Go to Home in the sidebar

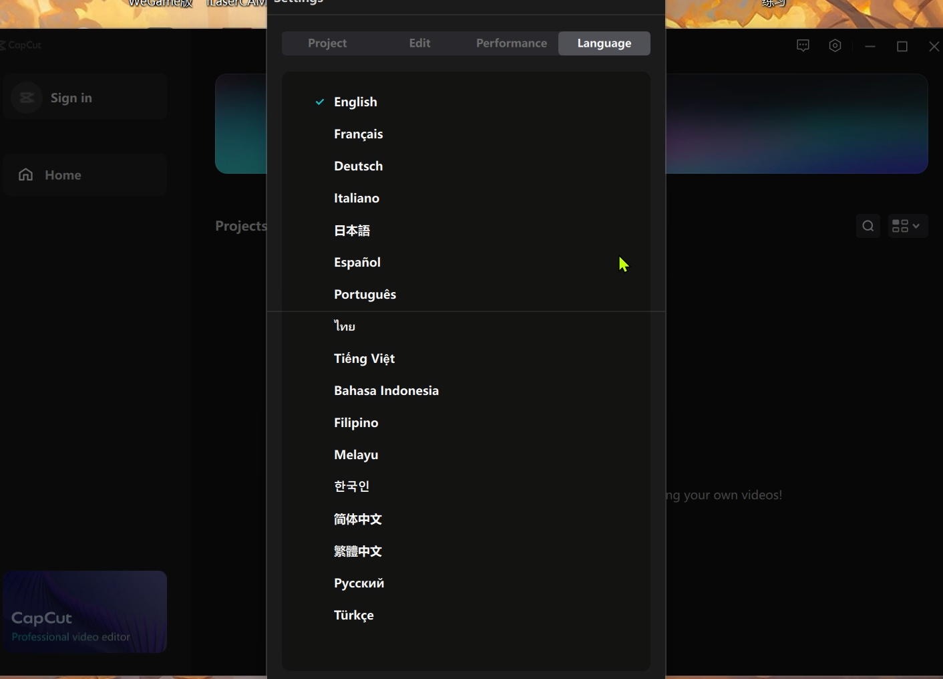pos(85,174)
